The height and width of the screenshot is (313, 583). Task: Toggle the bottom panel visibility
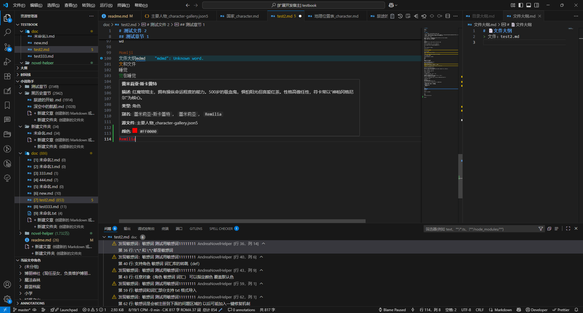pos(529,5)
